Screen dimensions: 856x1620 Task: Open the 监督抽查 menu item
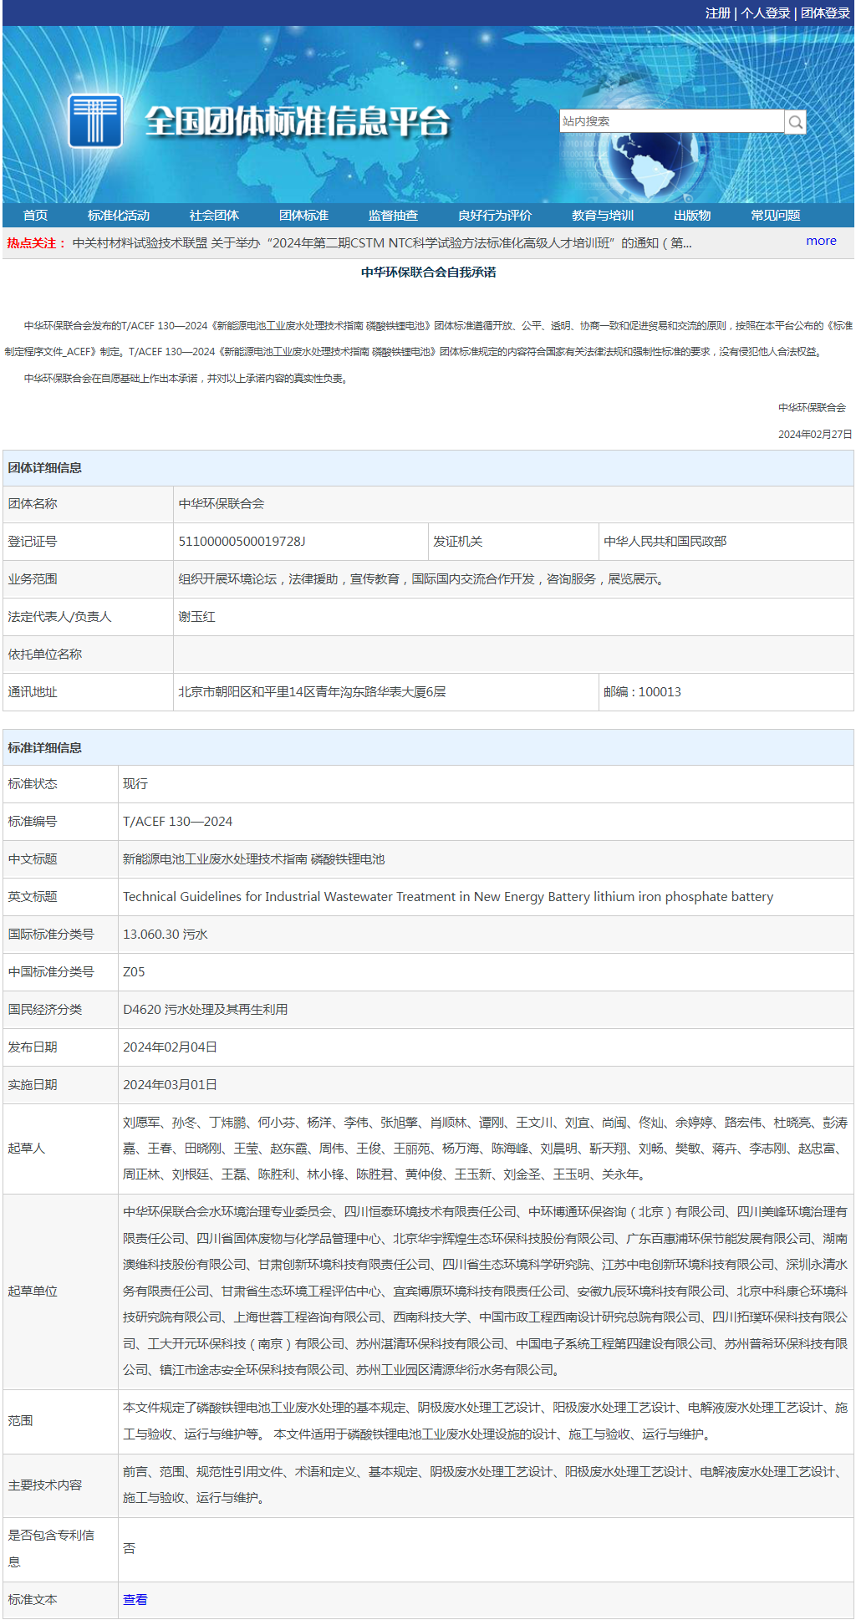pyautogui.click(x=393, y=216)
